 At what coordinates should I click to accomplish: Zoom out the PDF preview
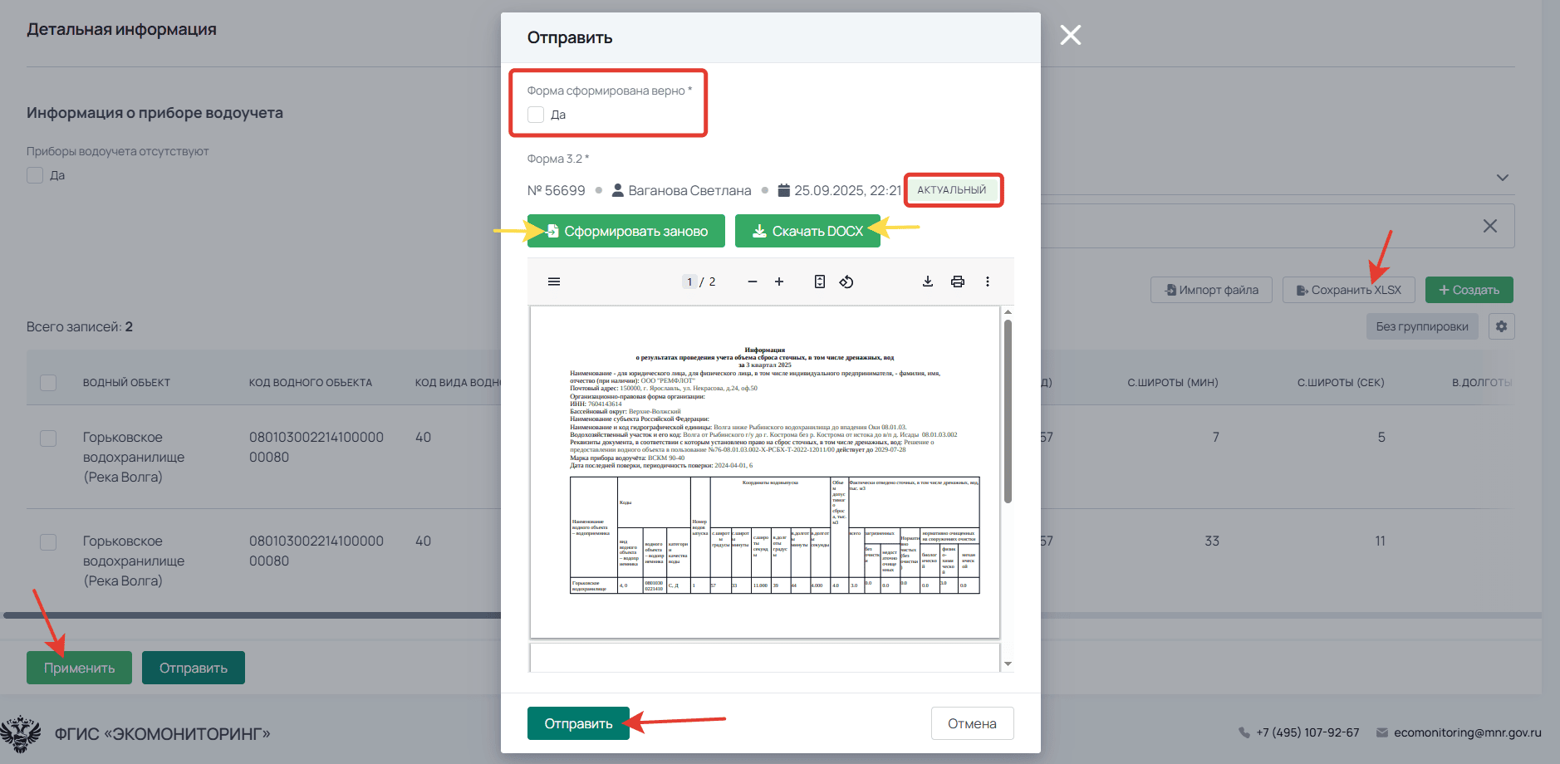(752, 282)
